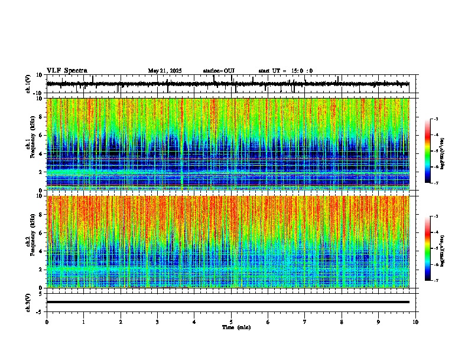Click the '-7' label on ch.2 color scale
This screenshot has height=361, width=468.
(x=436, y=281)
